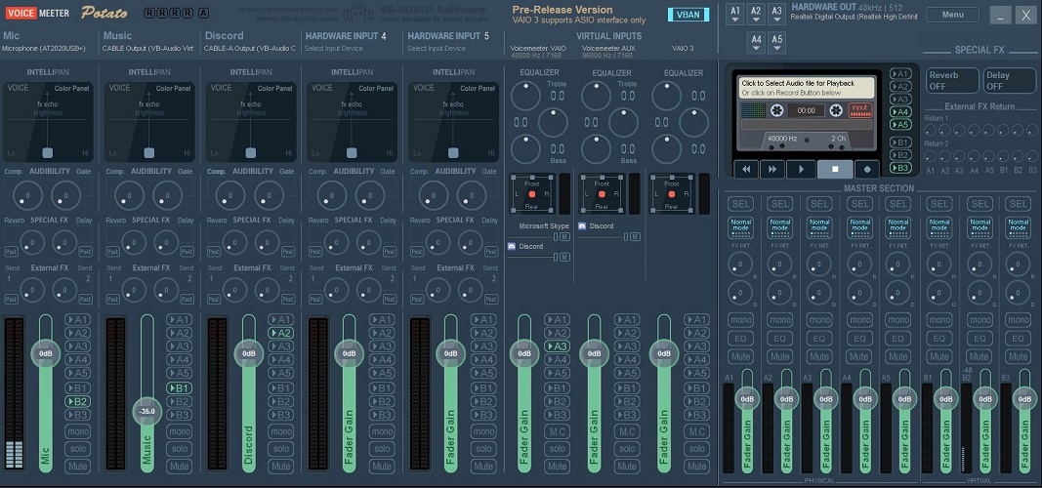The width and height of the screenshot is (1042, 488).
Task: Toggle VBAN button
Action: point(688,15)
